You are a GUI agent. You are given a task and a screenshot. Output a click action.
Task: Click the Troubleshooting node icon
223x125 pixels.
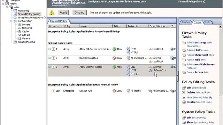click(15, 42)
